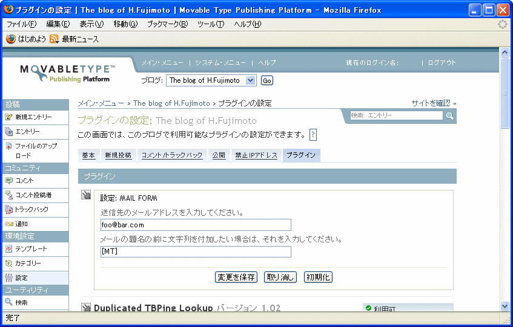Click the Go button next to blog selector
513x327 pixels.
pos(267,80)
